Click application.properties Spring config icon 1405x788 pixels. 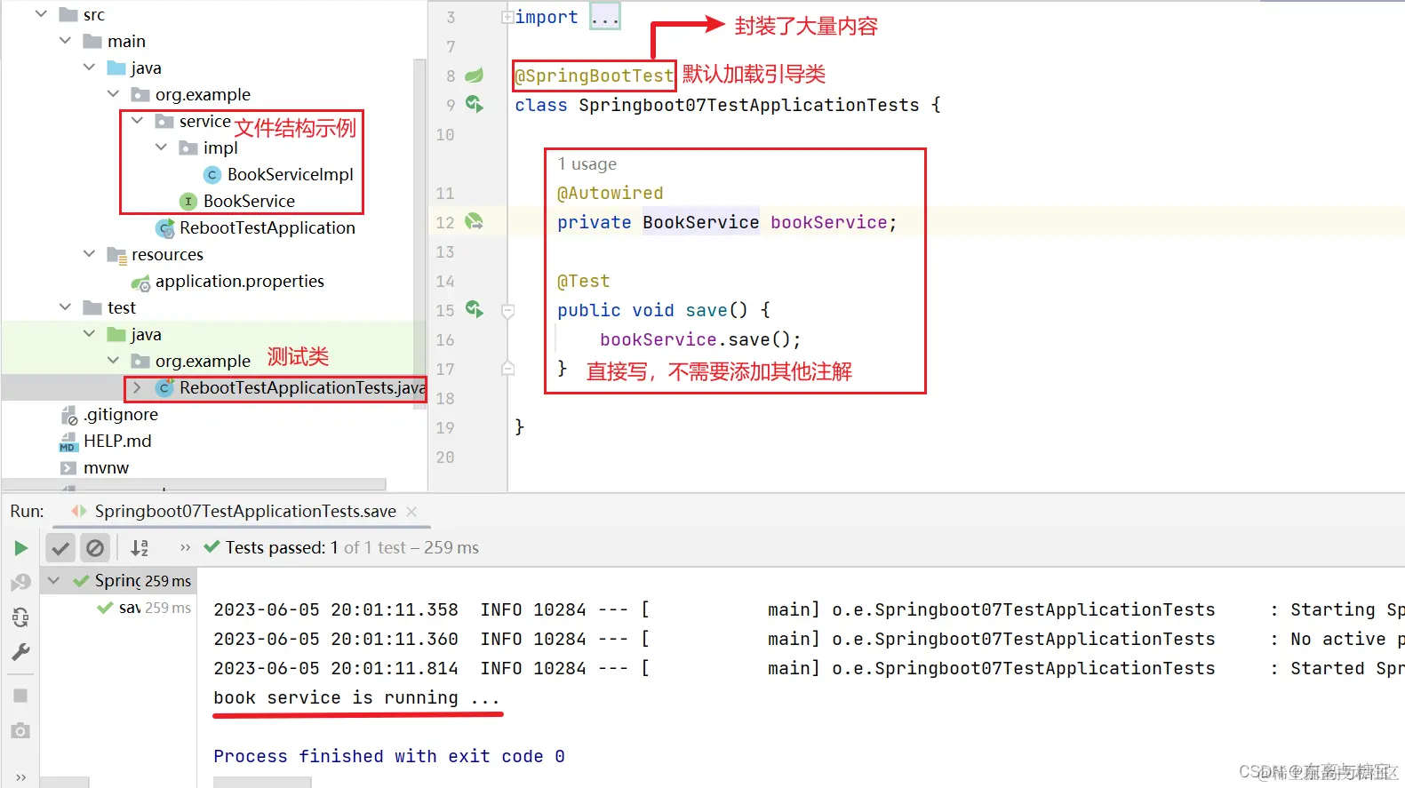click(x=140, y=283)
